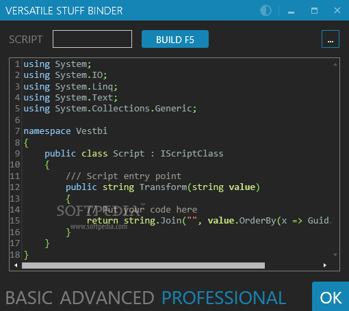The width and height of the screenshot is (349, 311).
Task: Toggle the theme contrast icon in title bar
Action: (x=266, y=10)
